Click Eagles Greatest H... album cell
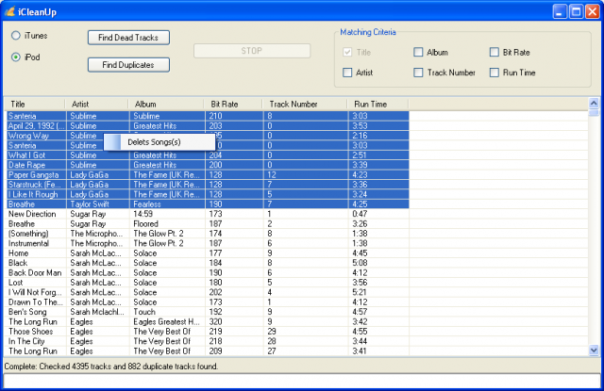 click(166, 322)
